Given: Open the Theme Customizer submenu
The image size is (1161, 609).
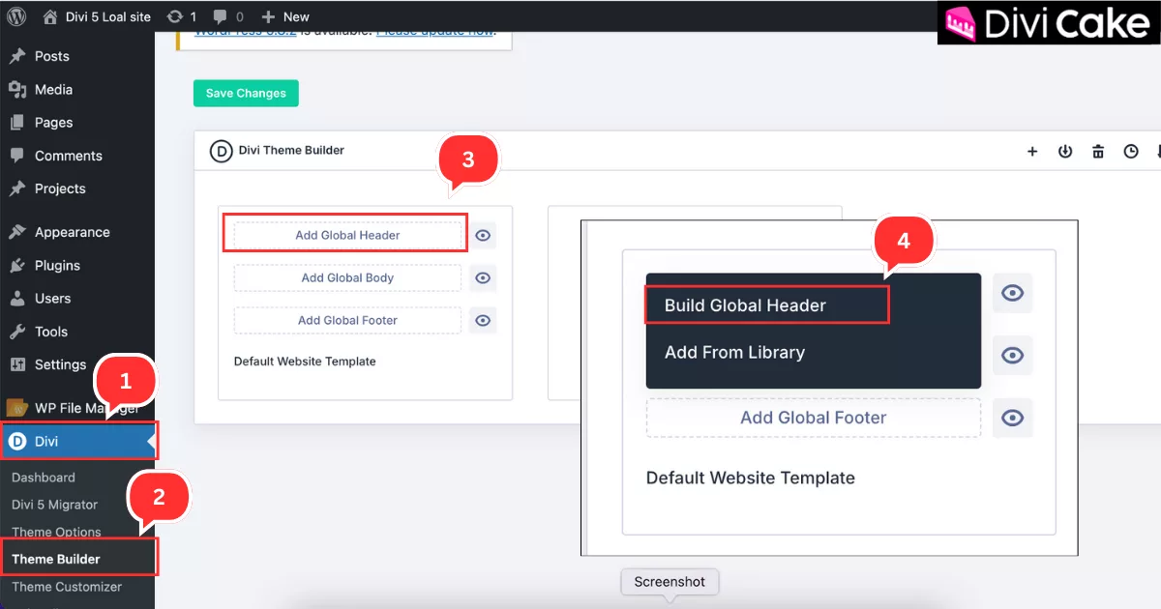Looking at the screenshot, I should tap(67, 587).
